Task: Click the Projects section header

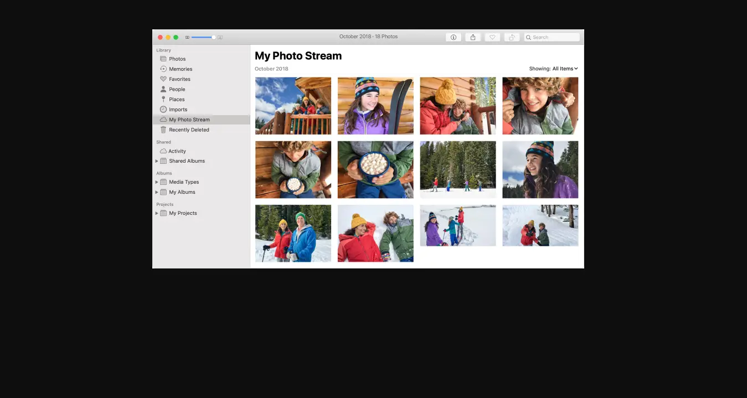Action: pos(164,204)
